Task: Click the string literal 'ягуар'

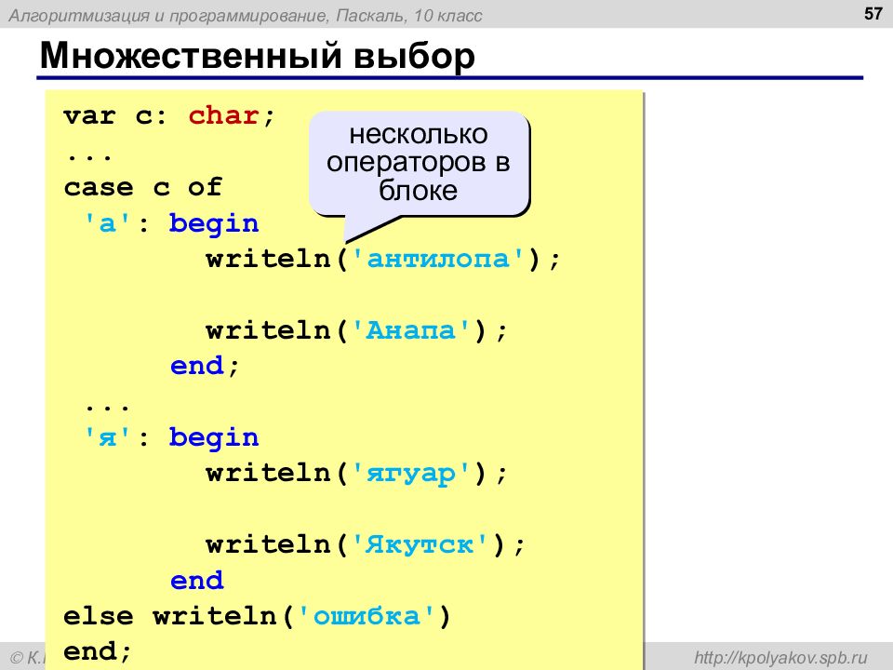Action: pos(411,474)
